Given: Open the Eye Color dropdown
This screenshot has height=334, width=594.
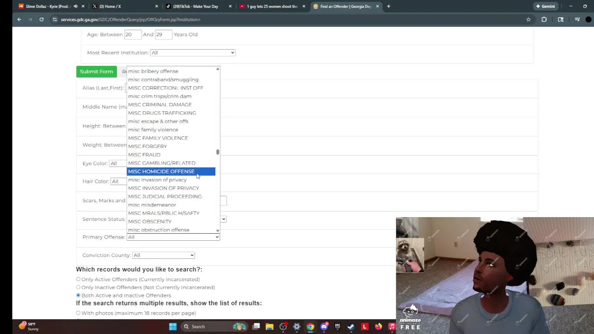Looking at the screenshot, I should tap(117, 163).
